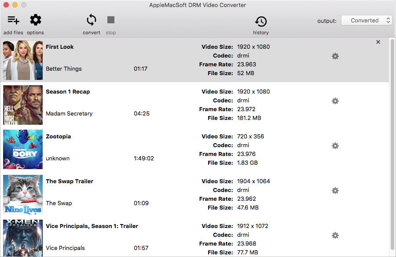Select the Nine Lives poster thumbnail

(x=23, y=194)
